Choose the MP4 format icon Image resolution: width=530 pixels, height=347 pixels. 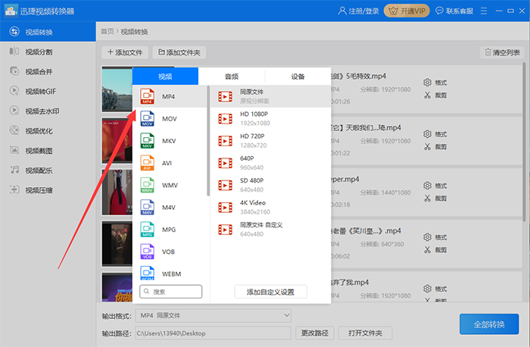[x=148, y=96]
